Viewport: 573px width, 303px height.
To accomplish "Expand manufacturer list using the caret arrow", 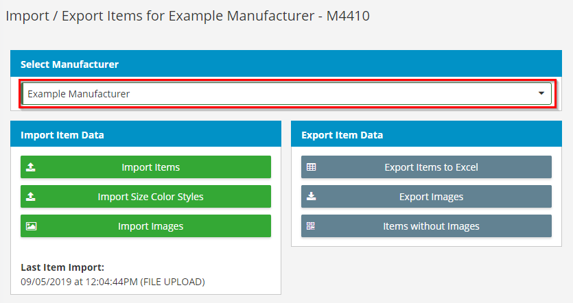I will point(541,94).
